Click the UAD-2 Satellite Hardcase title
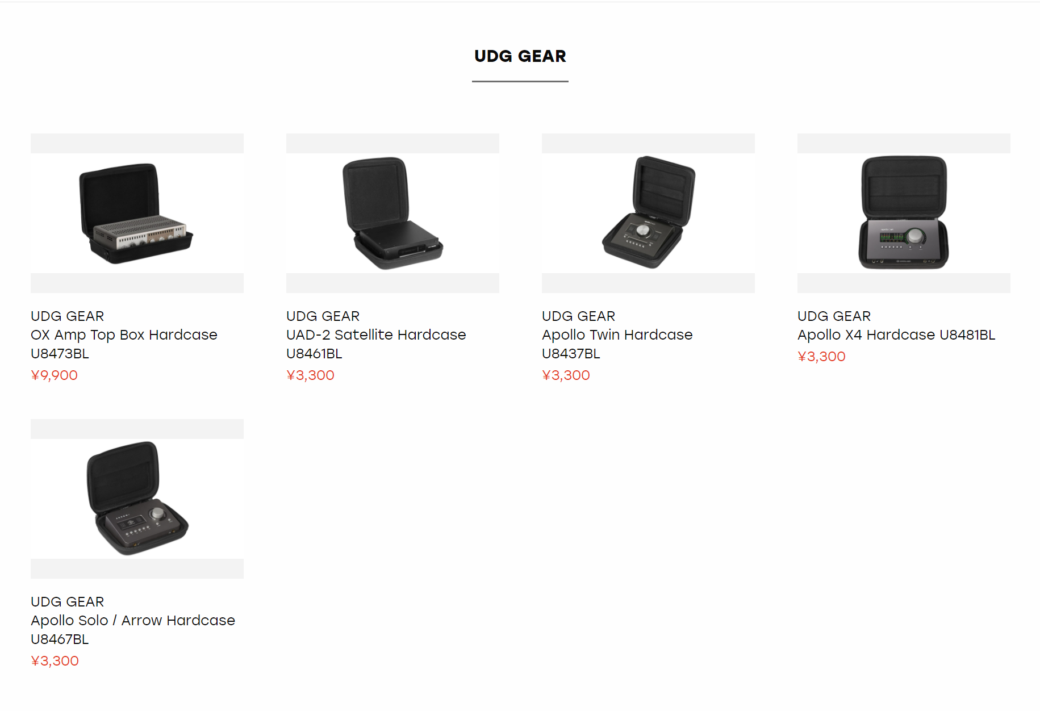The image size is (1040, 711). point(376,344)
